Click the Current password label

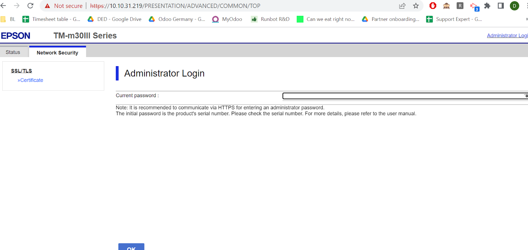pos(137,96)
